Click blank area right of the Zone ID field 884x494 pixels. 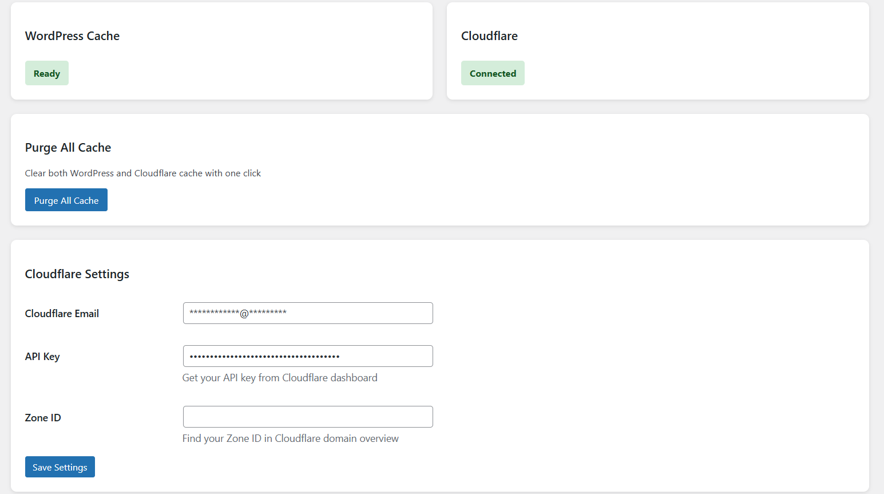click(629, 417)
